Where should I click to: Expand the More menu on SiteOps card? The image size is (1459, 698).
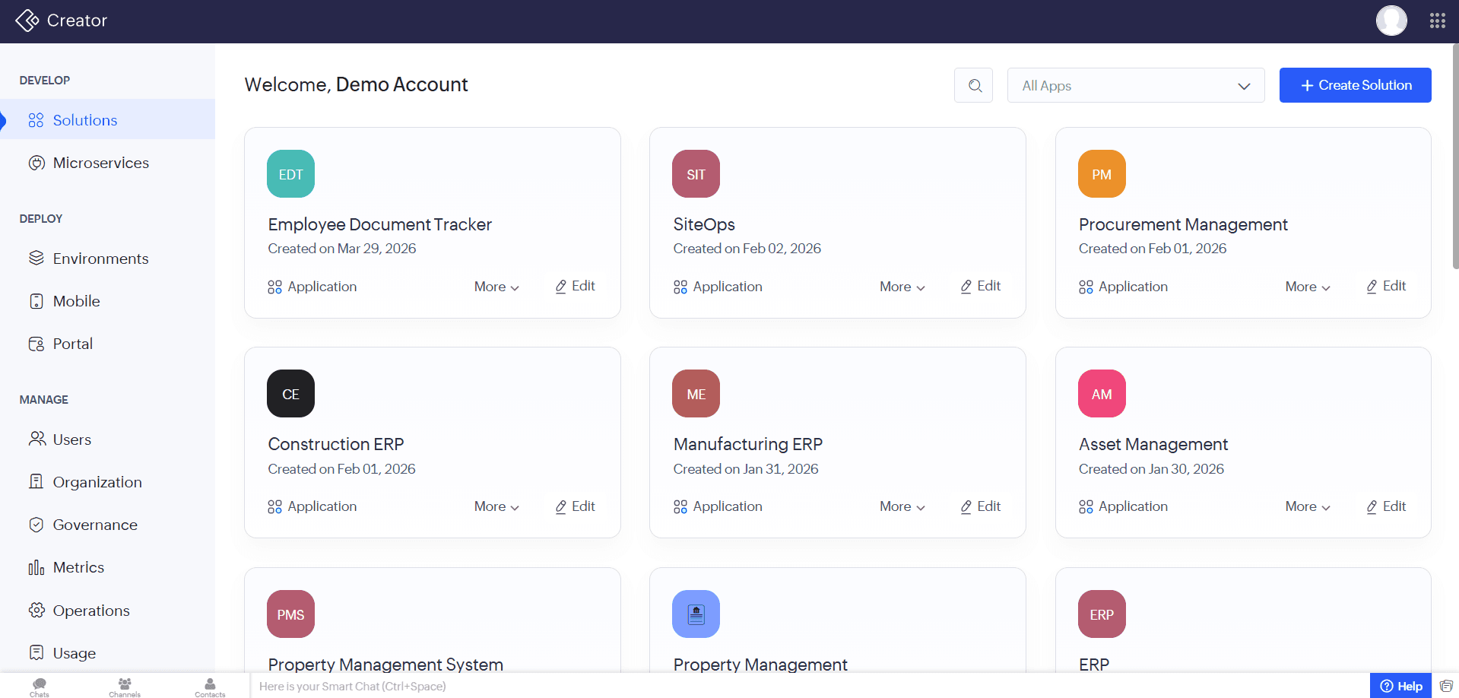coord(901,287)
